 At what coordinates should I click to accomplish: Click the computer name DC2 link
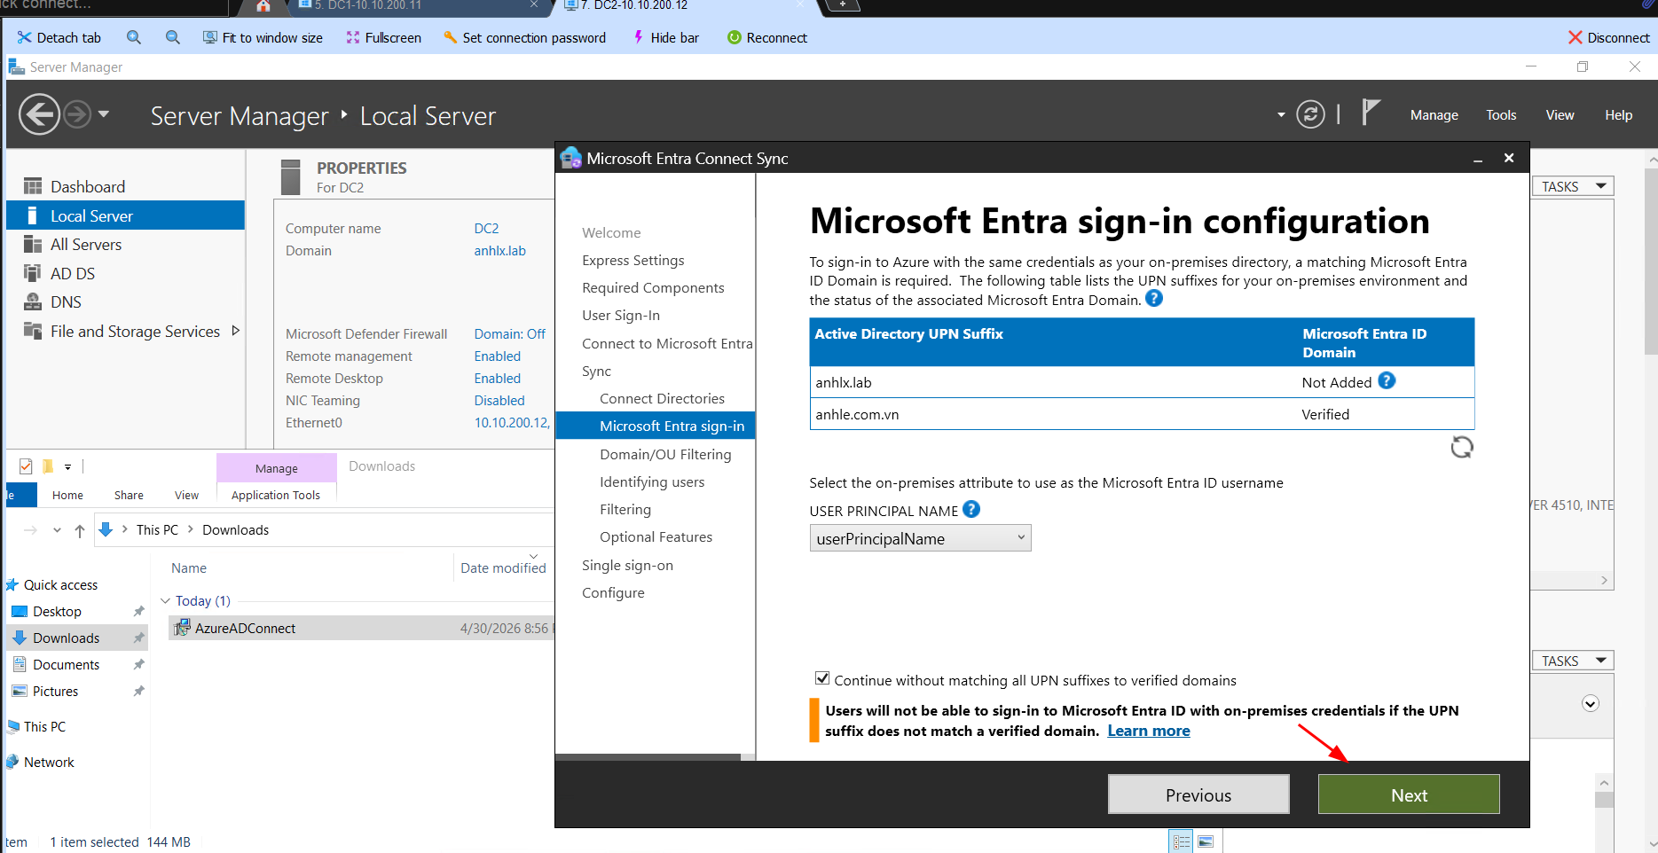(x=486, y=229)
